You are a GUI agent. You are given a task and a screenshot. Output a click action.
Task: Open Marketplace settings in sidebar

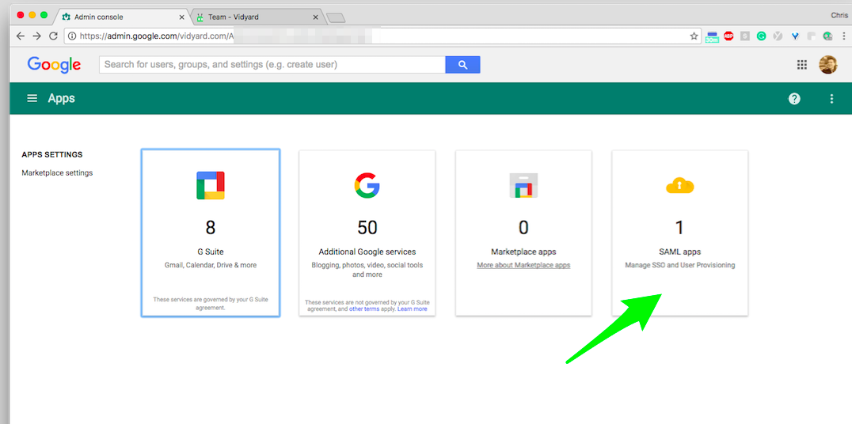click(57, 173)
